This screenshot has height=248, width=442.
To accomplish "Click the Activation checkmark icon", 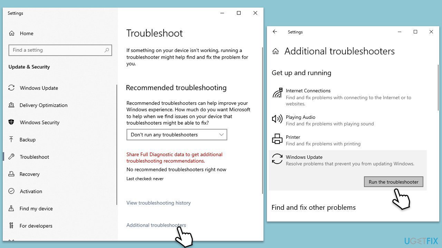I will pos(11,191).
